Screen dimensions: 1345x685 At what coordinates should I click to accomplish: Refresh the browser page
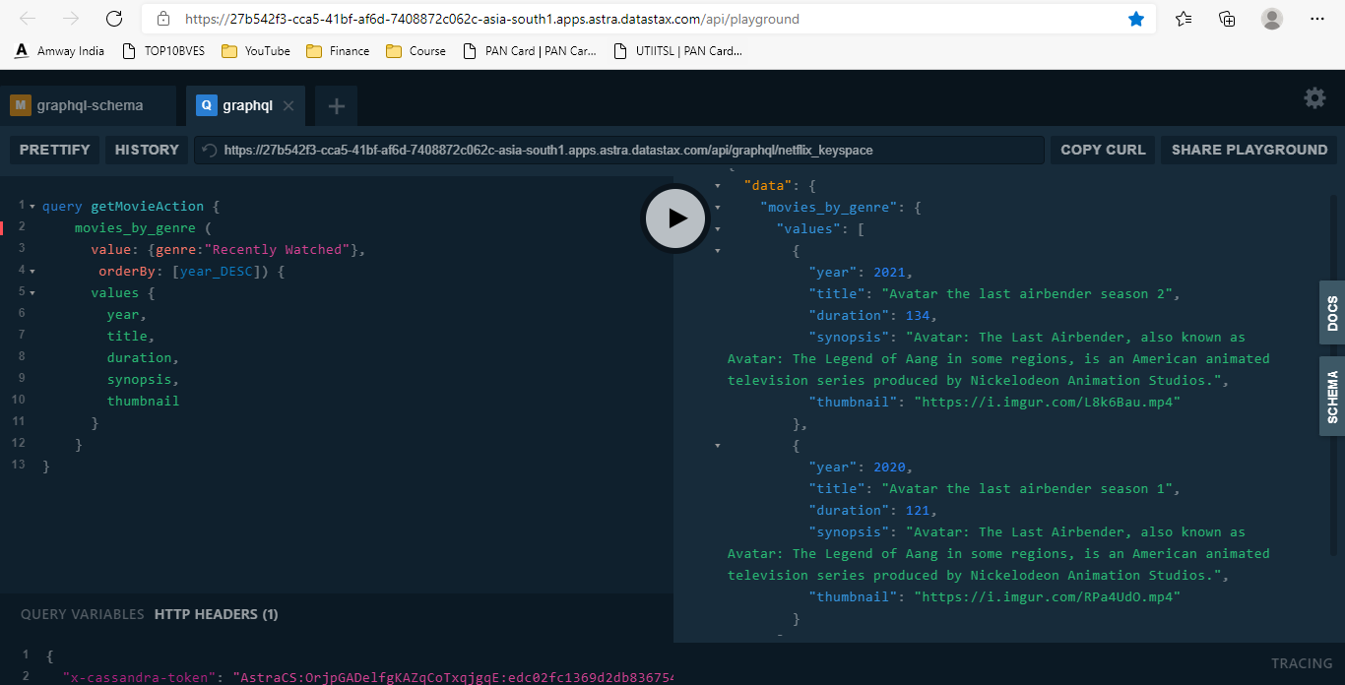(x=113, y=18)
